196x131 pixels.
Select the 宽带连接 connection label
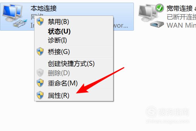[x=180, y=8]
